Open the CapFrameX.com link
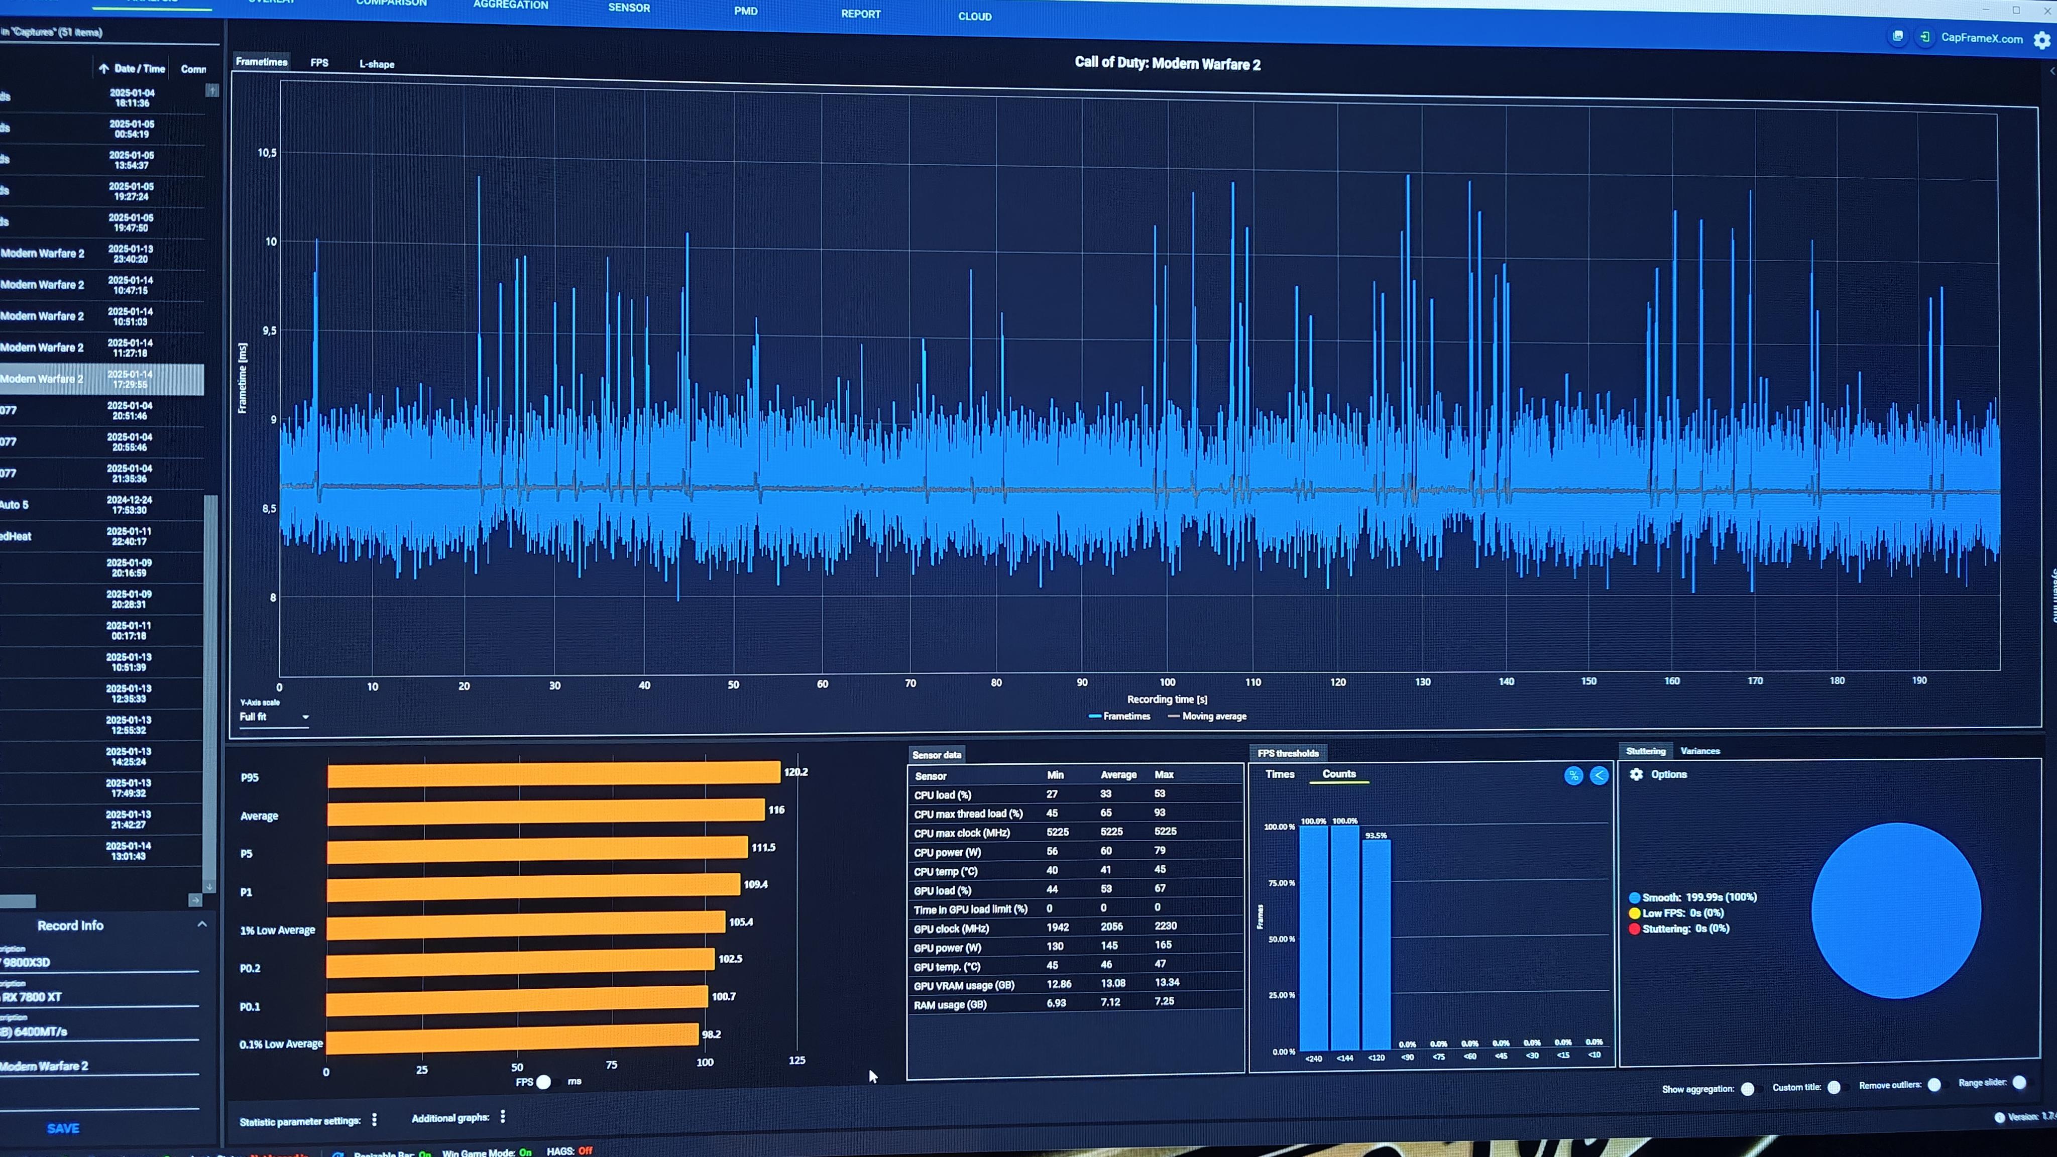 point(1981,38)
